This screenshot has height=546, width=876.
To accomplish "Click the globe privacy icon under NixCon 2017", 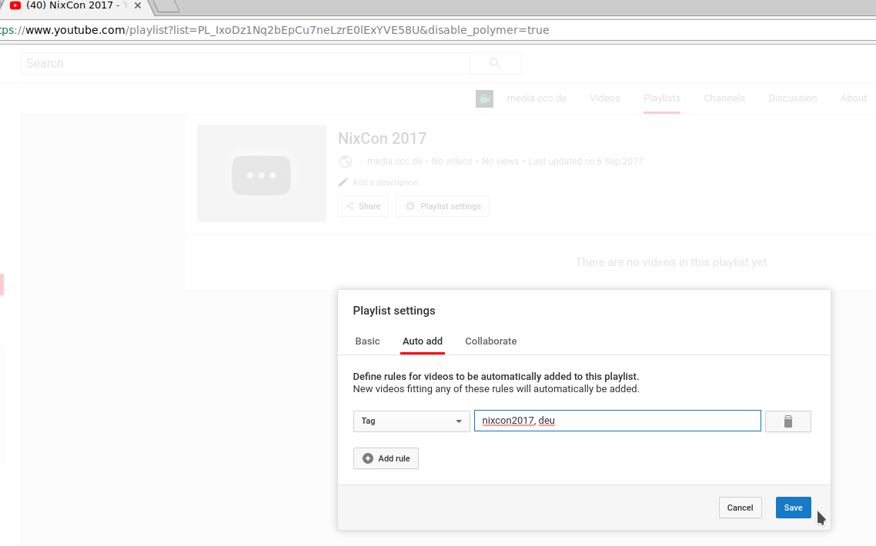I will coord(346,161).
